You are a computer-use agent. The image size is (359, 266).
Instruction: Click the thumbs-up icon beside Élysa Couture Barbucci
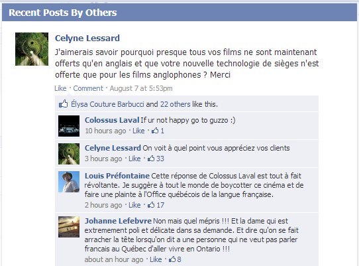[64, 104]
